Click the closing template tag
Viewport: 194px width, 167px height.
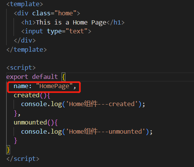27,49
